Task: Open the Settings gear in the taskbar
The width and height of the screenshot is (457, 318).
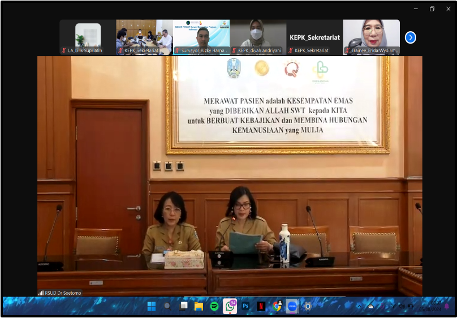Action: coord(308,306)
